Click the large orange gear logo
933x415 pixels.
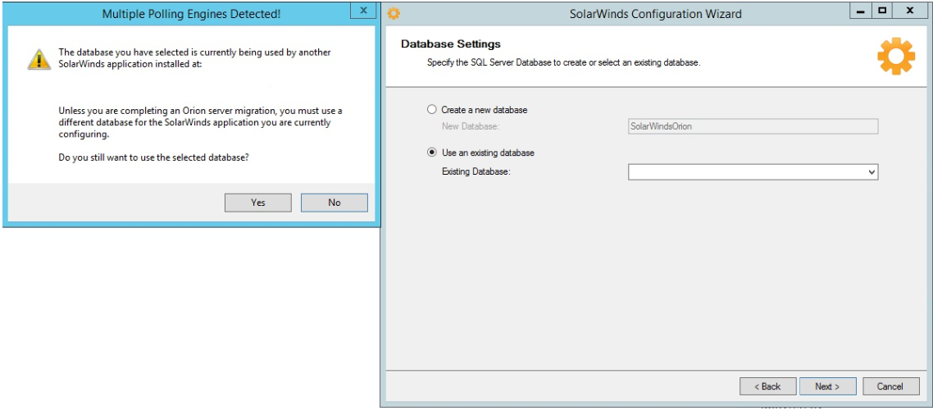[x=896, y=56]
